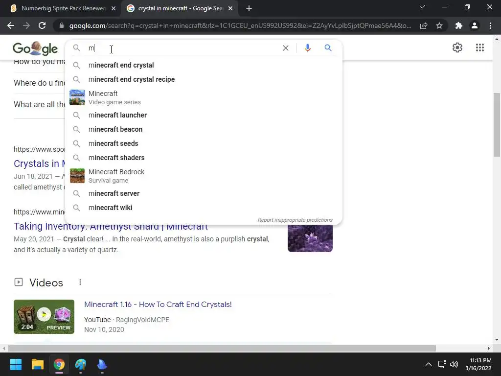Open How To Craft End Crystals video link

158,305
